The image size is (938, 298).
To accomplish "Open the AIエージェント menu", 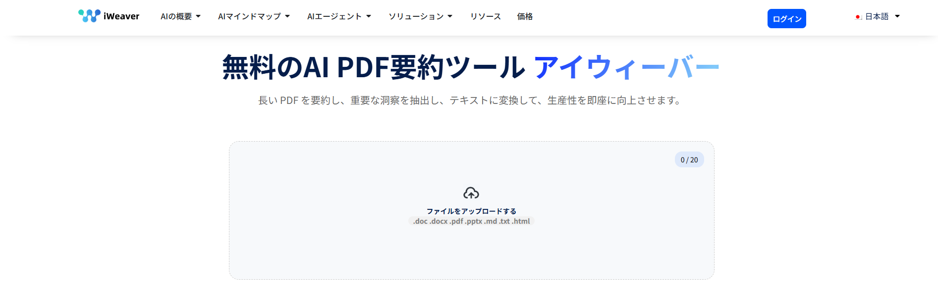I will [334, 16].
